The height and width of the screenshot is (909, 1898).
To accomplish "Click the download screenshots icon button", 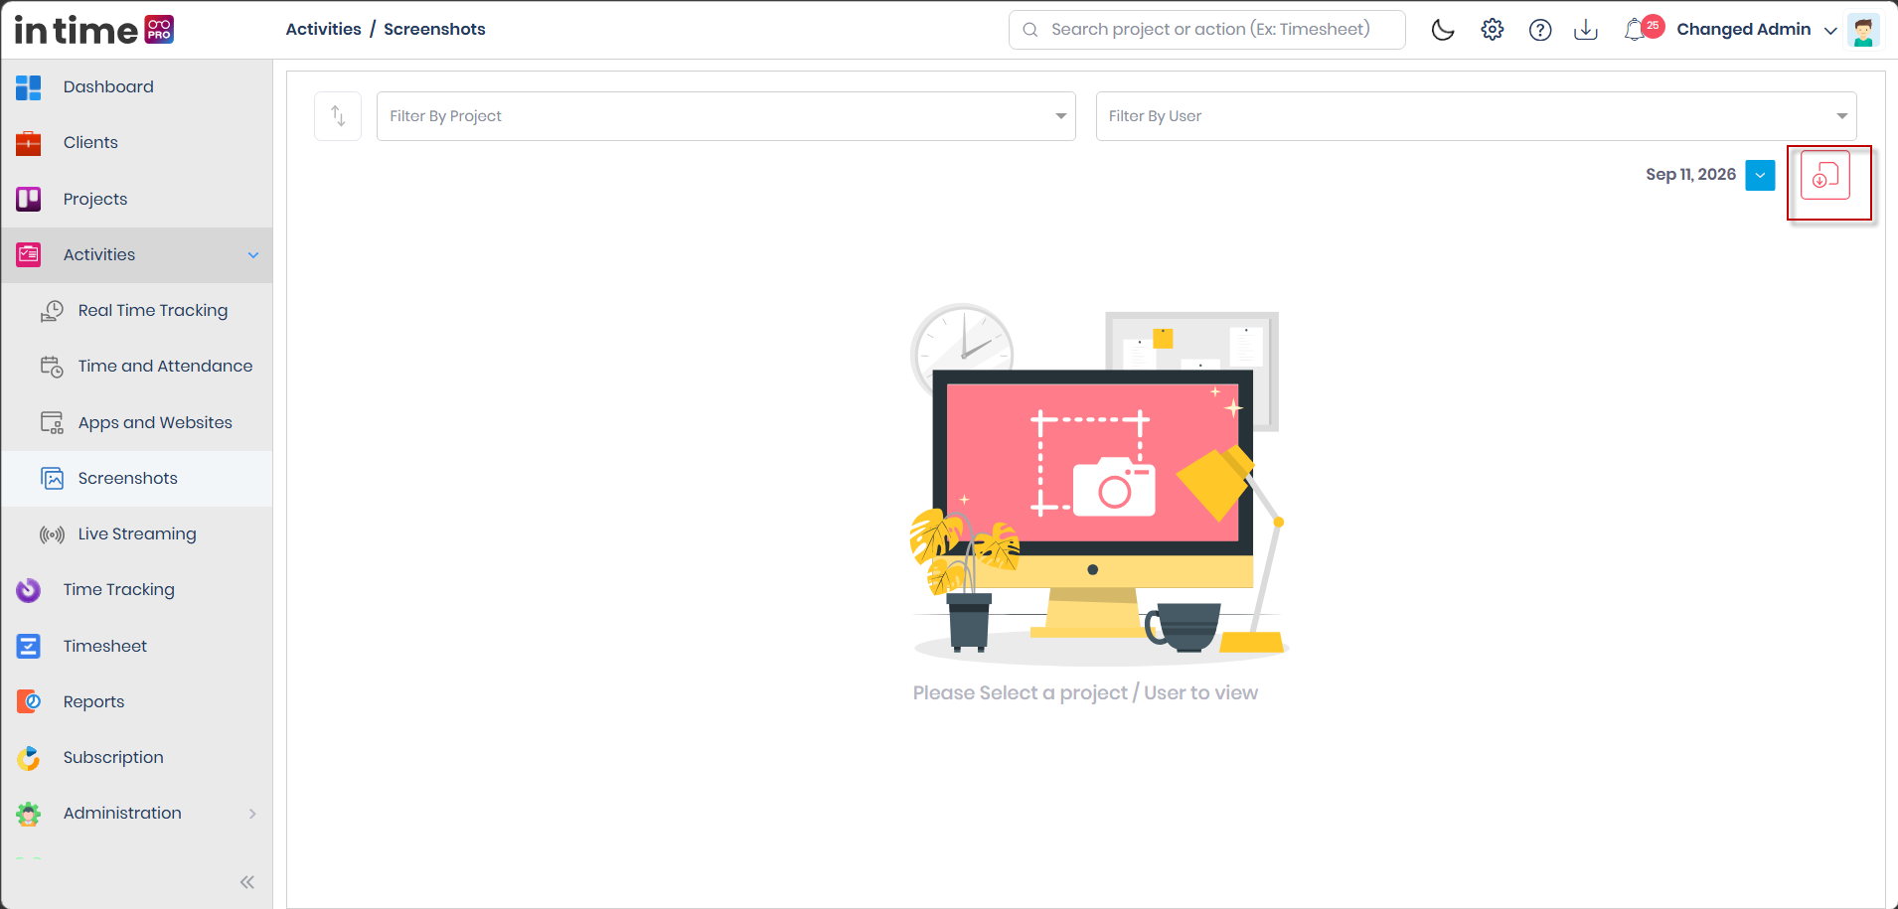I will [1825, 176].
